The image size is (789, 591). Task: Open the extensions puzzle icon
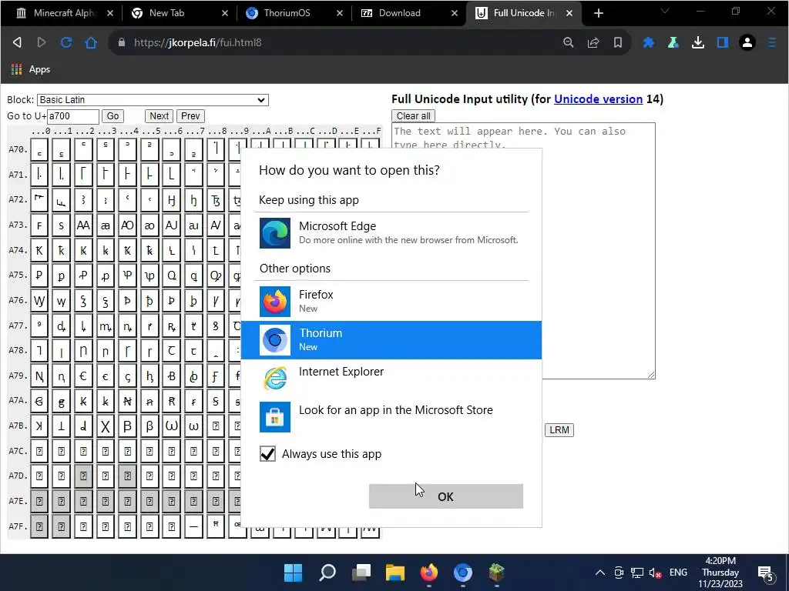pos(649,43)
